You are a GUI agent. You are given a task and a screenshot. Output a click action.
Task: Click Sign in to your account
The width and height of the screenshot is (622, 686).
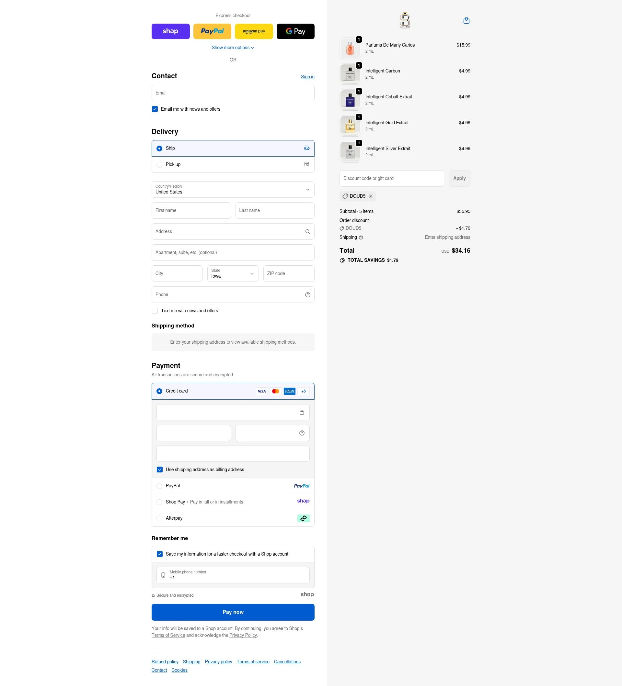click(307, 77)
